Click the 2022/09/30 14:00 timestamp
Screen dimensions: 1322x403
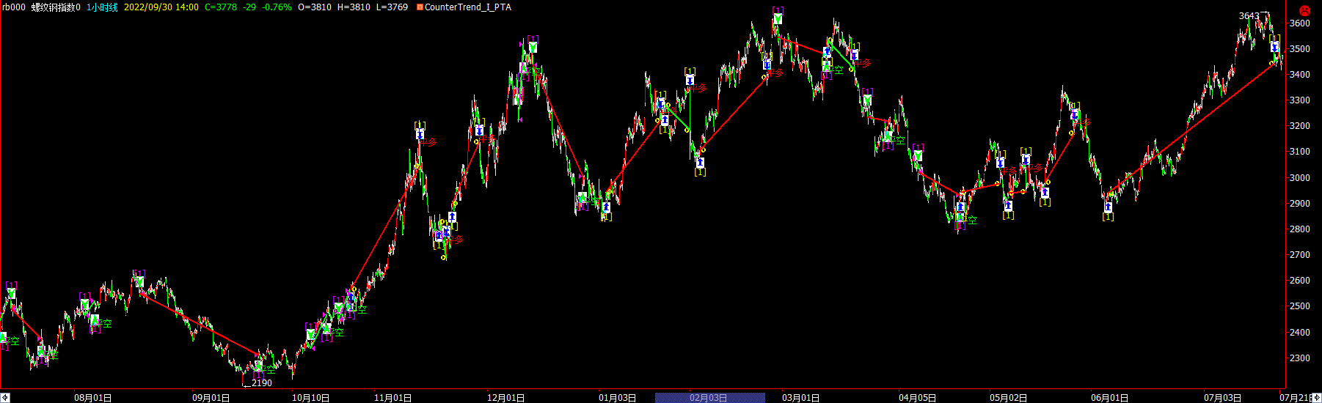(x=161, y=7)
